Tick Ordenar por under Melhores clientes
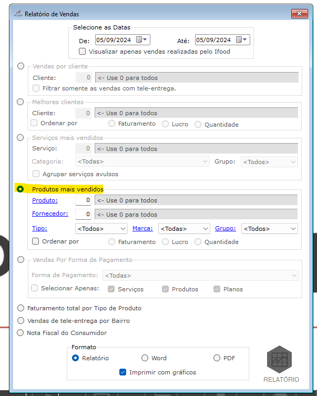 [x=34, y=123]
